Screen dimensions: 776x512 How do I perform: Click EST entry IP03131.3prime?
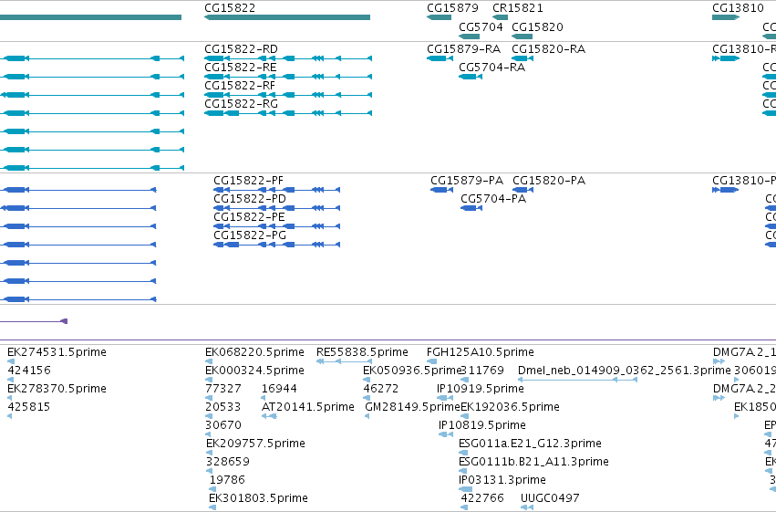pos(502,480)
